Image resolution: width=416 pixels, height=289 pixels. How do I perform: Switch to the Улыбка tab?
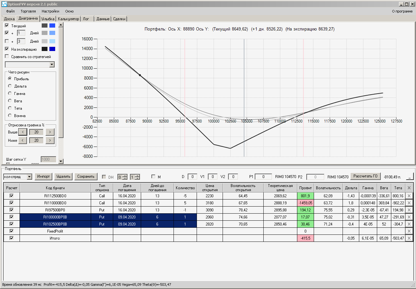[48, 19]
